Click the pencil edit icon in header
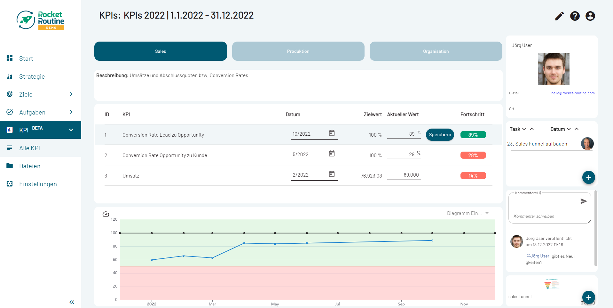 (559, 16)
